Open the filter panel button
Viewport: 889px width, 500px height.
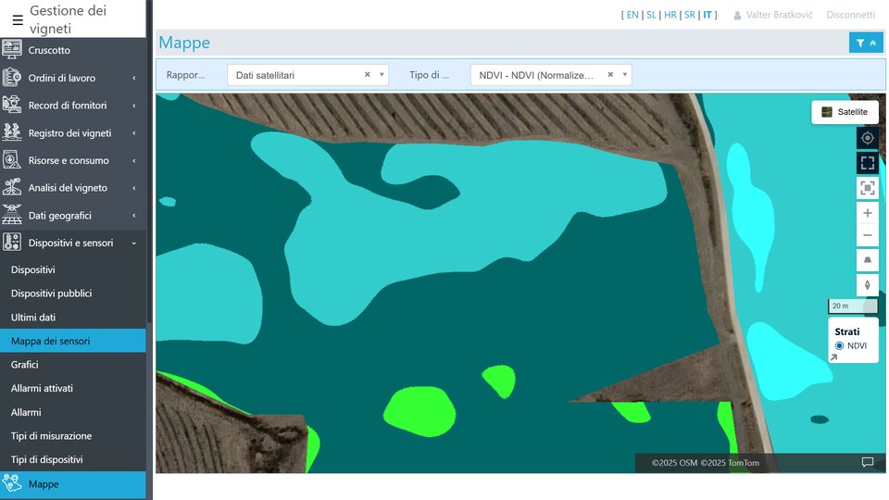pos(866,43)
